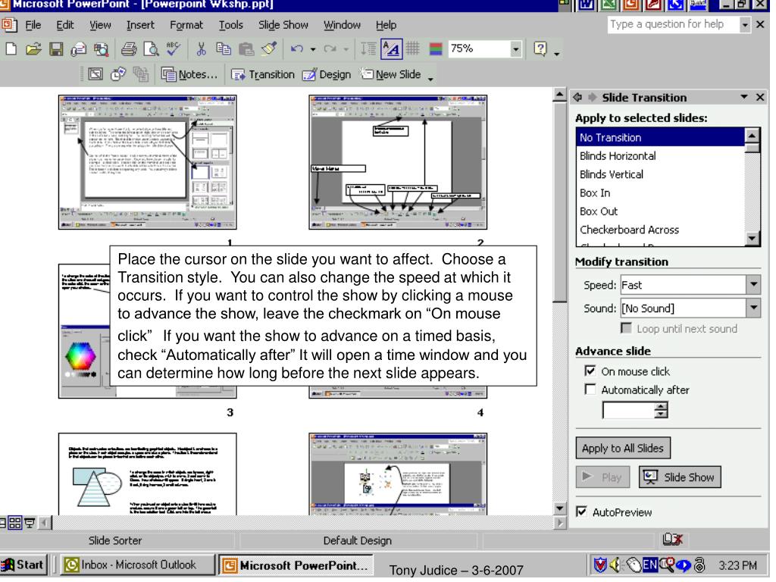Click the New Slide button
Screen dimensions: 776x582
[390, 74]
